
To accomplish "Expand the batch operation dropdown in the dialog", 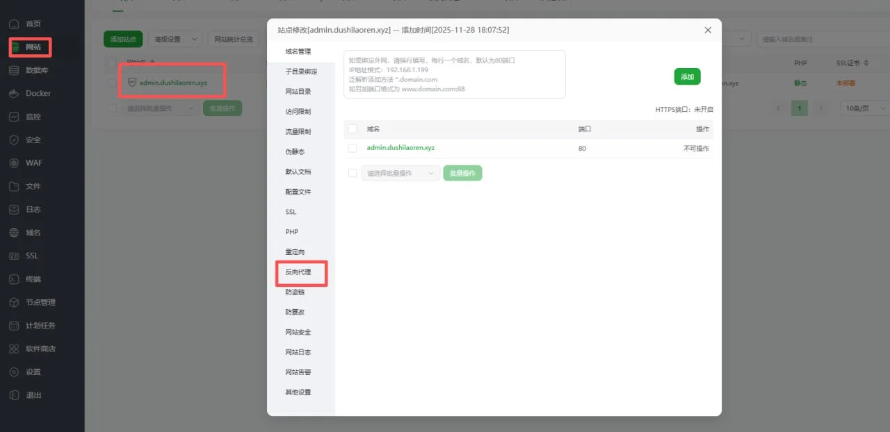I will [x=400, y=173].
